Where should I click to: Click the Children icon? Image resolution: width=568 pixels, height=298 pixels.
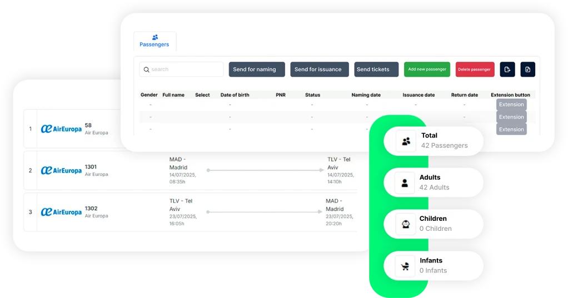pyautogui.click(x=406, y=224)
